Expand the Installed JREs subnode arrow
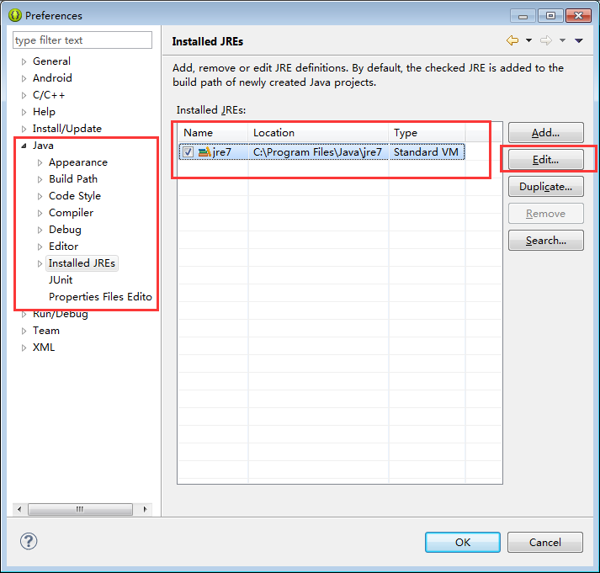The image size is (600, 573). pos(40,263)
